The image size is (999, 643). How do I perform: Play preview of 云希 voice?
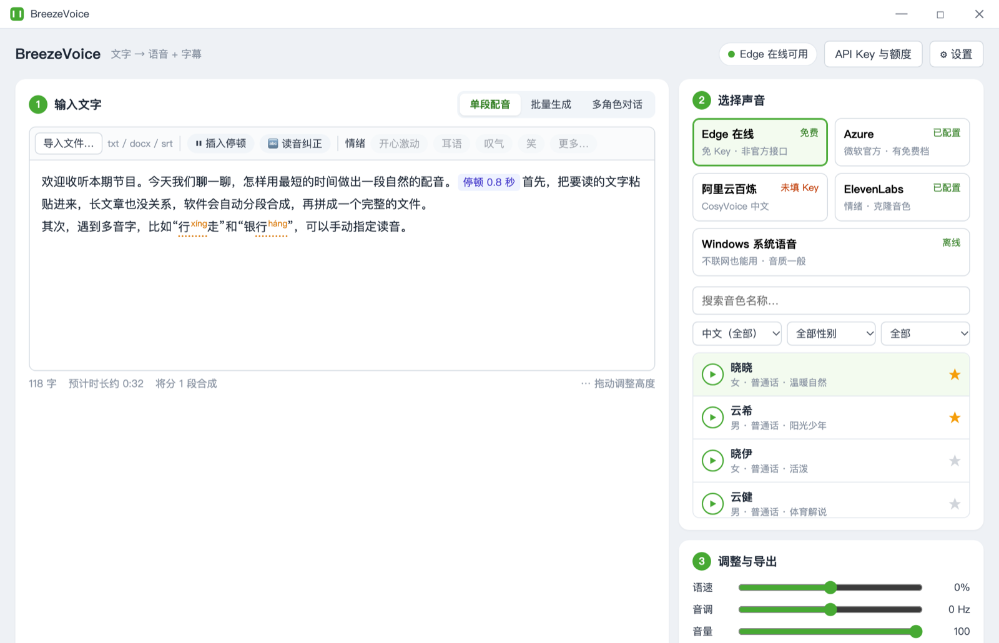[x=712, y=418]
